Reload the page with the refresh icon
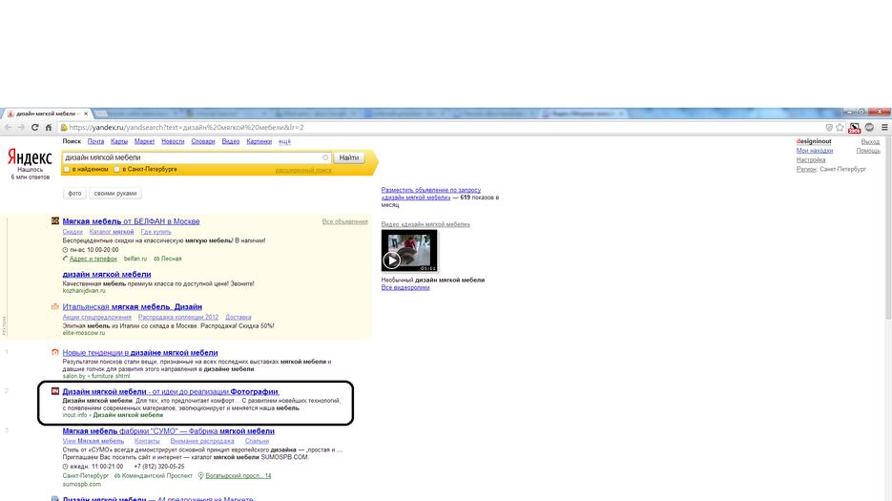The height and width of the screenshot is (501, 892). click(34, 128)
